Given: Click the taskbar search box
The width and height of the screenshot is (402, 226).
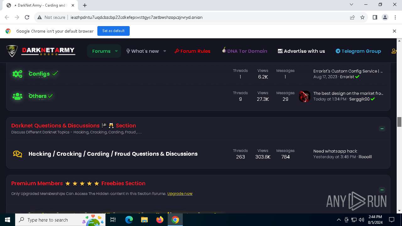Looking at the screenshot, I should 61,220.
